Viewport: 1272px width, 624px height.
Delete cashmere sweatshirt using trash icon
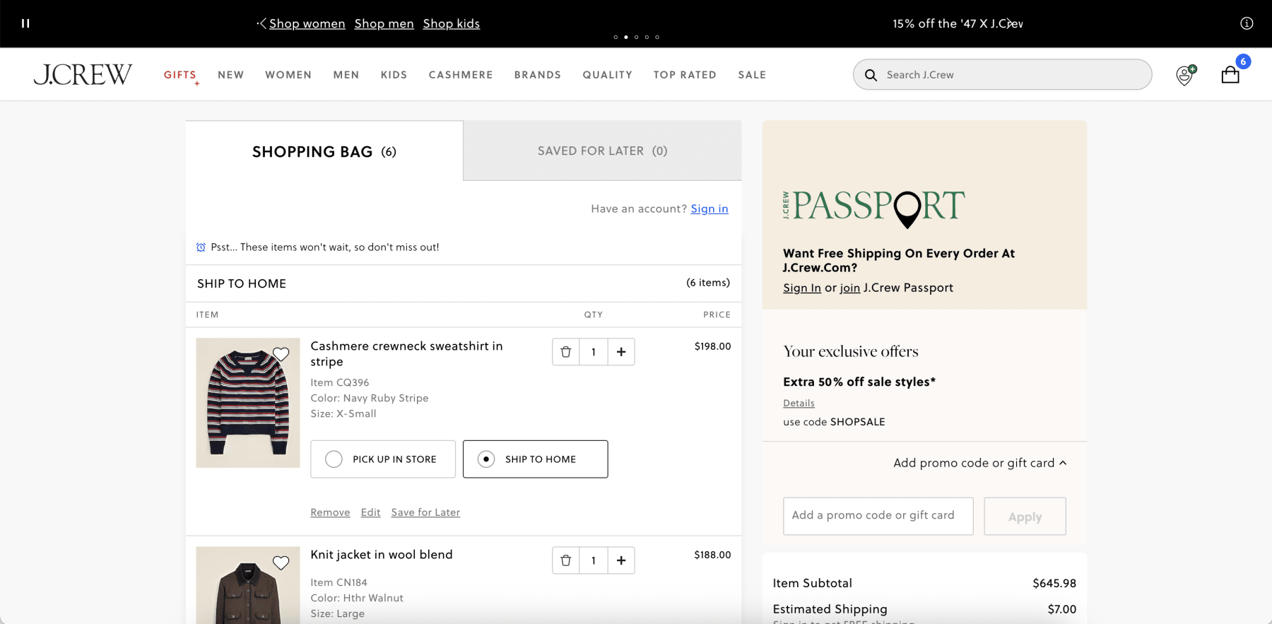click(565, 352)
